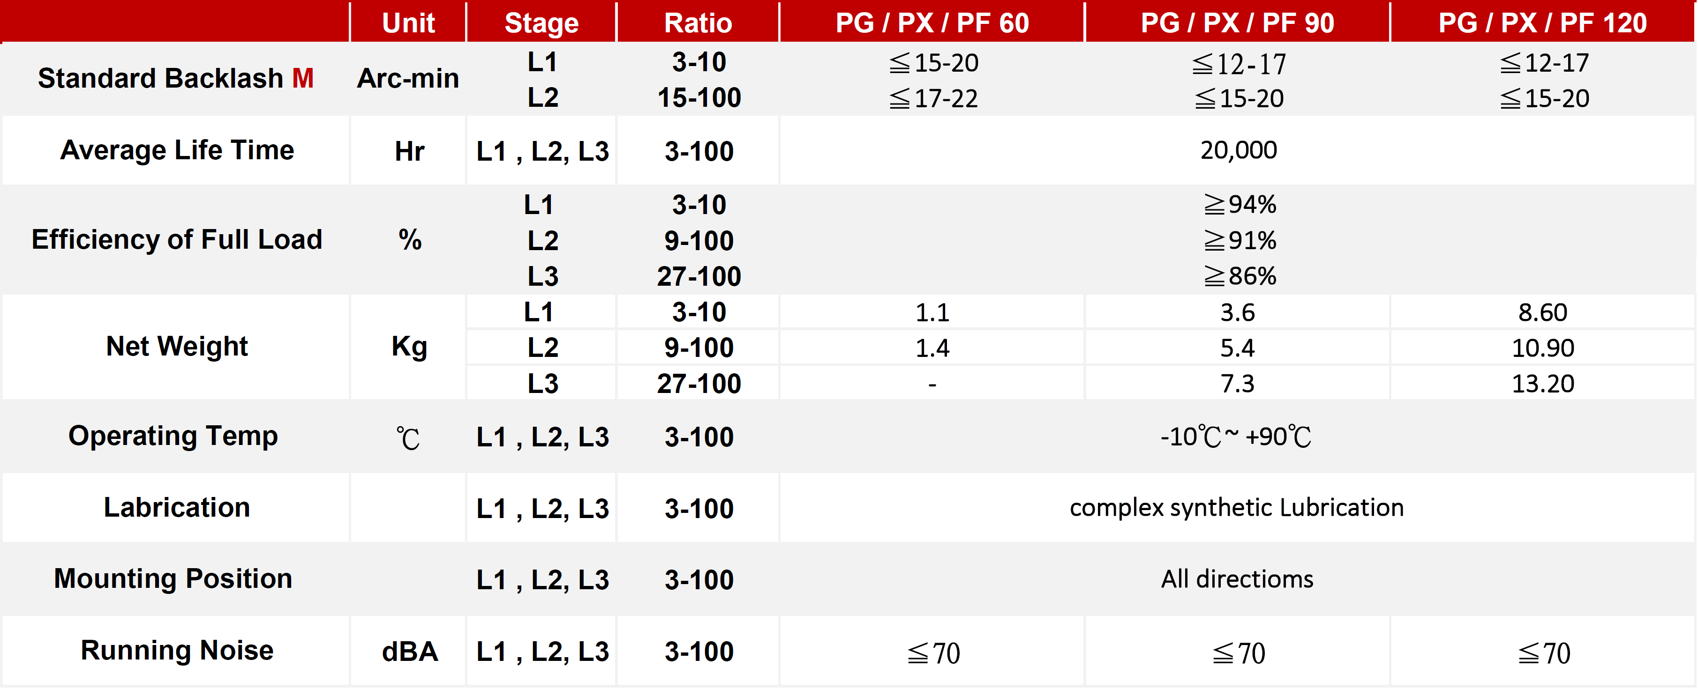Screen dimensions: 1698x689
Task: Select the Ratio column header
Action: [698, 23]
